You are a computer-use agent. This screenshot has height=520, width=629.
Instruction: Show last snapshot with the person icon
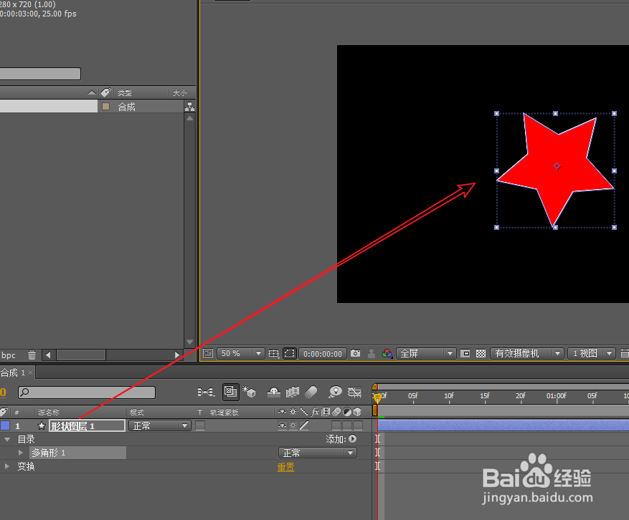pyautogui.click(x=372, y=353)
